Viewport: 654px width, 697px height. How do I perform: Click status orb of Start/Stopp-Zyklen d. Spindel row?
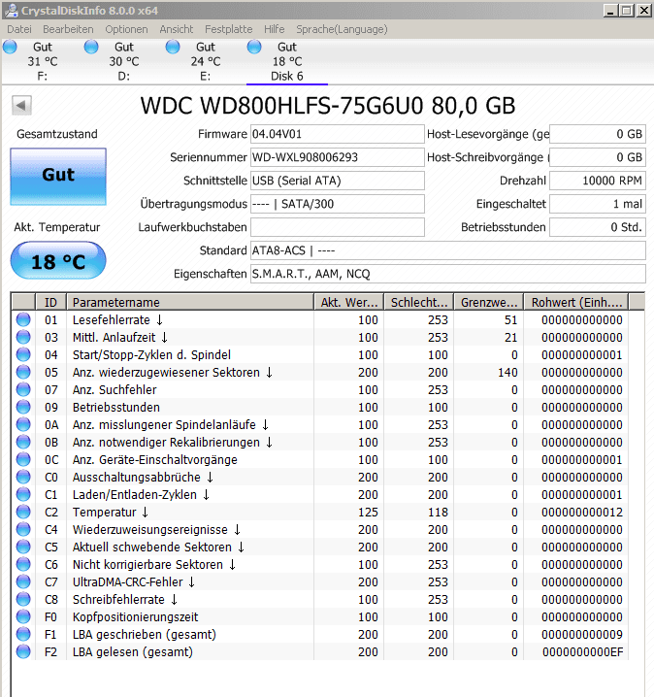click(x=23, y=354)
